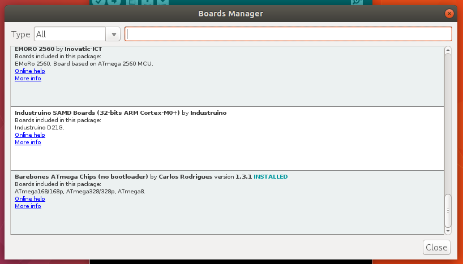Click the INSTALLED status label
This screenshot has width=463, height=264.
pyautogui.click(x=271, y=177)
